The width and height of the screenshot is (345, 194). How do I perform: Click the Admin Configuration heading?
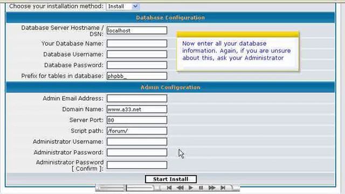coord(170,87)
